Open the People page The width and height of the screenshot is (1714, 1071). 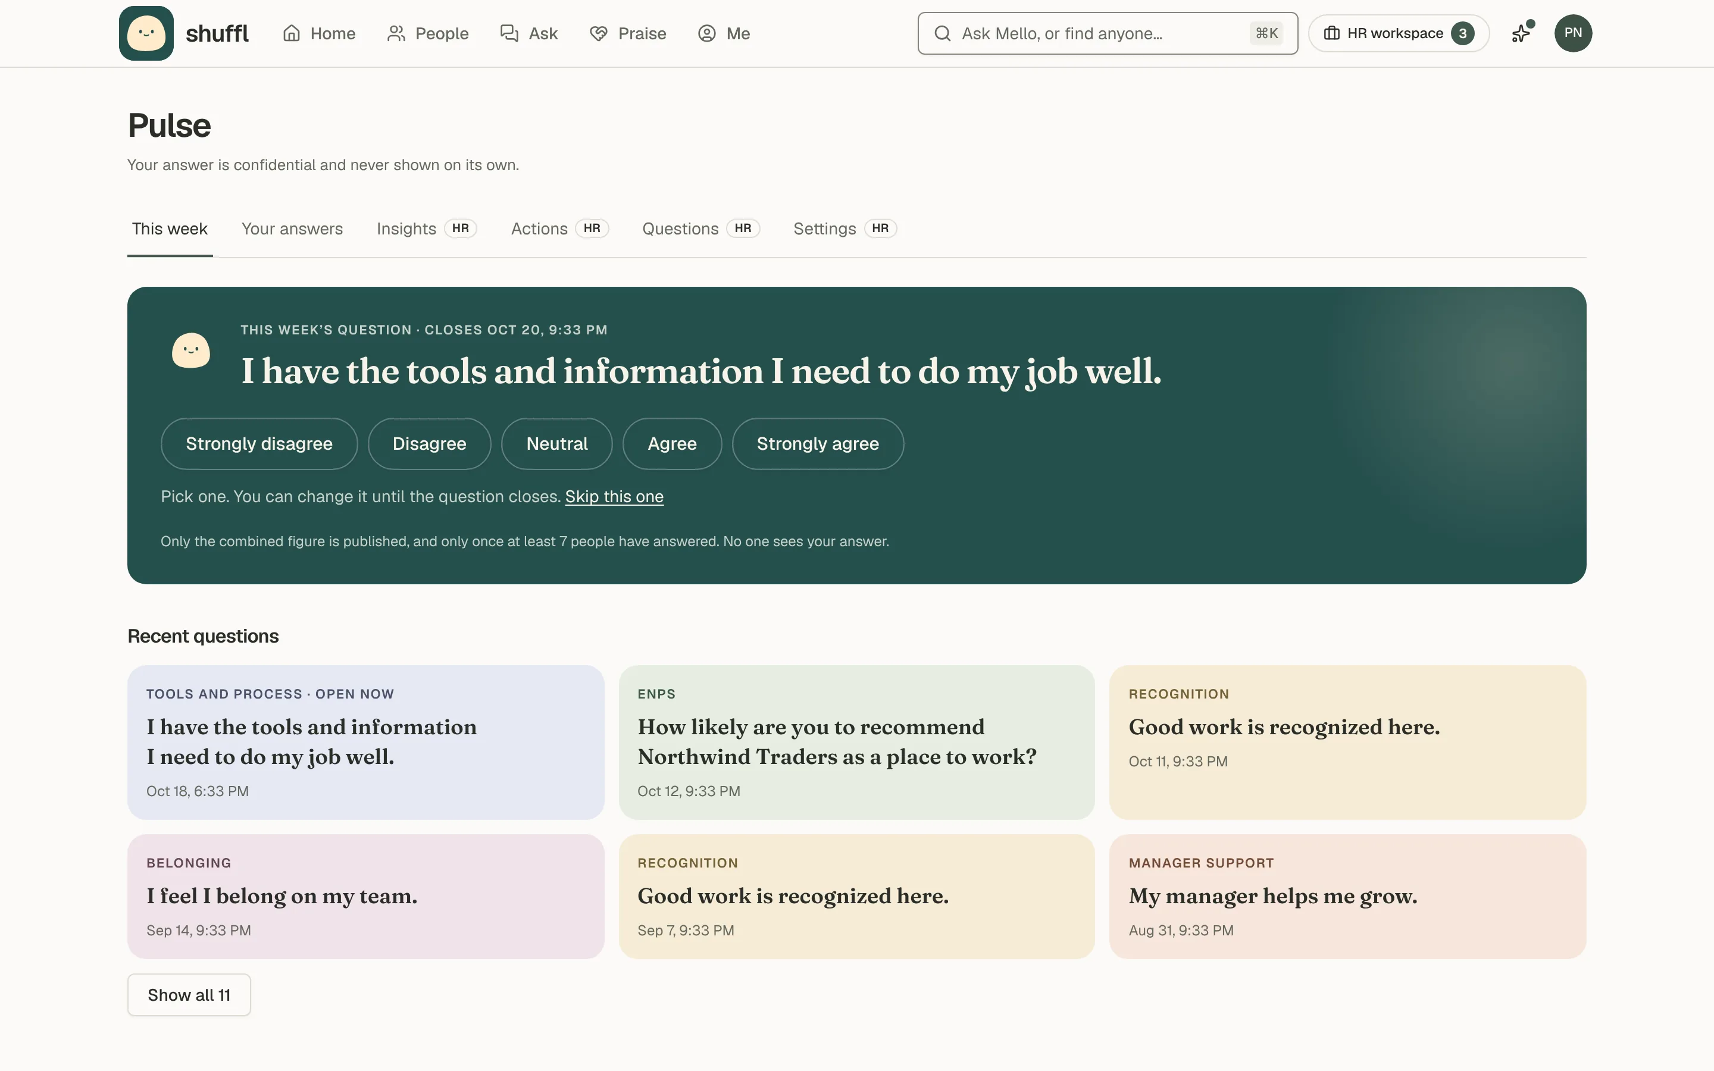coord(428,33)
